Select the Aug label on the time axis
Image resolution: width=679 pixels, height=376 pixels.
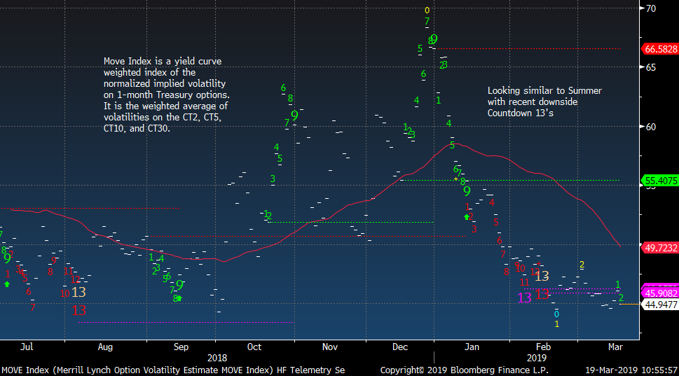point(105,347)
